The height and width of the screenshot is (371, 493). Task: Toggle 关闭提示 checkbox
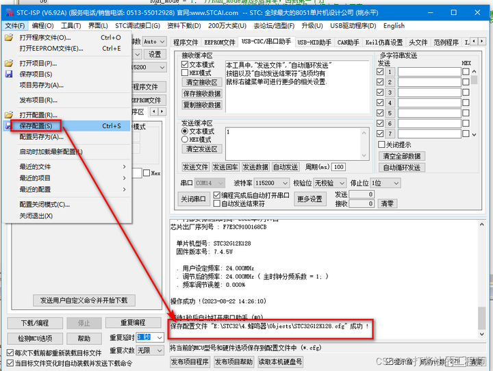tap(381, 144)
